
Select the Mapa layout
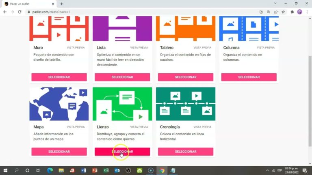(59, 152)
